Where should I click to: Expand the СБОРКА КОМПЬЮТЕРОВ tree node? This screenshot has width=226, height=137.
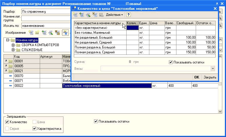pyautogui.click(x=13, y=45)
